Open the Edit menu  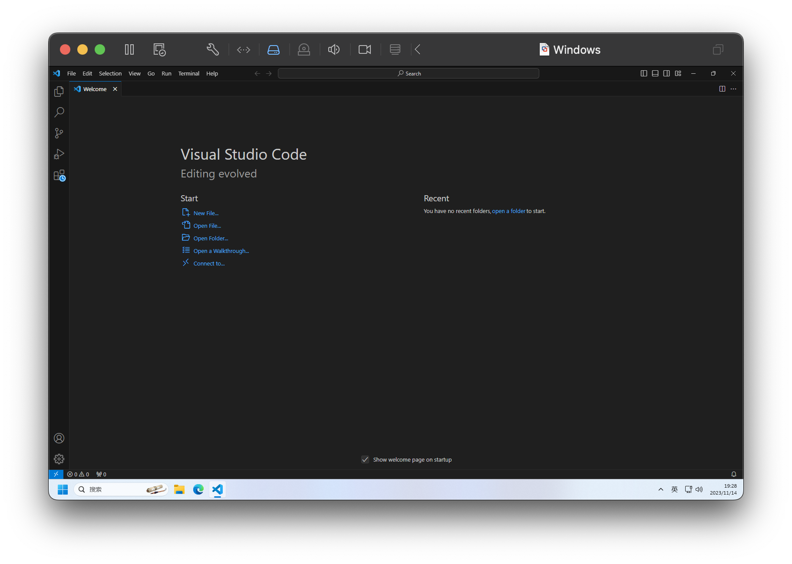[x=87, y=73]
